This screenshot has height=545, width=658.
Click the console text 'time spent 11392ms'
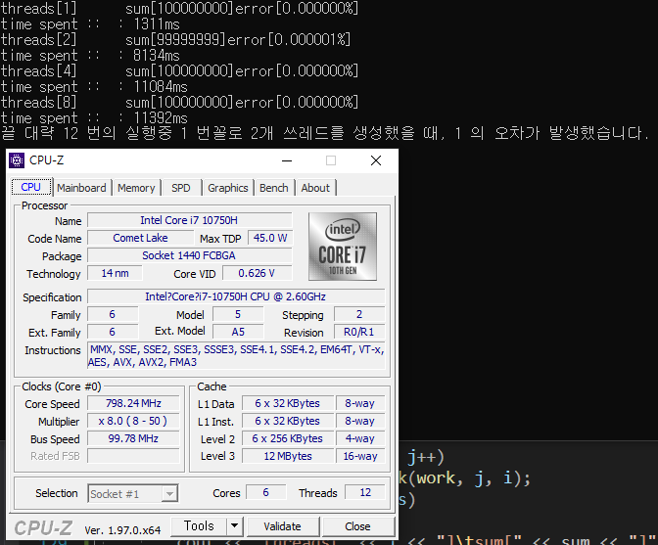[x=94, y=117]
